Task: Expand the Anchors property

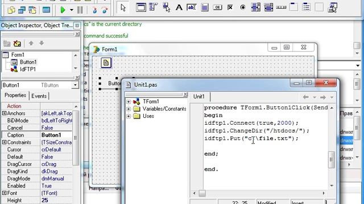Action: point(4,113)
